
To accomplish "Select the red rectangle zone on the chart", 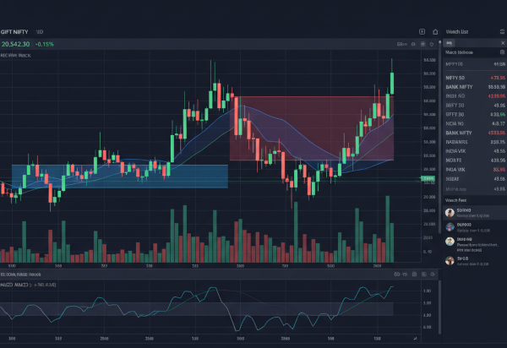I will click(x=312, y=128).
